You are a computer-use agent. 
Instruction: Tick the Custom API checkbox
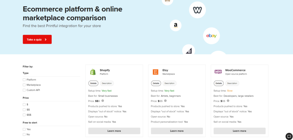[x=24, y=90]
